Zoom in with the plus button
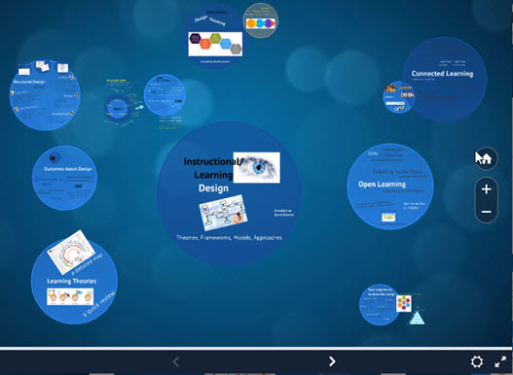Viewport: 513px width, 375px height. pos(487,189)
